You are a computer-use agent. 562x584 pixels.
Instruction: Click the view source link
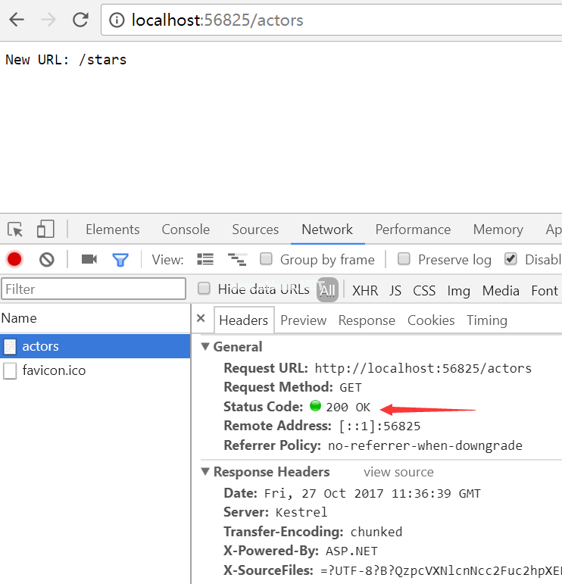[398, 472]
